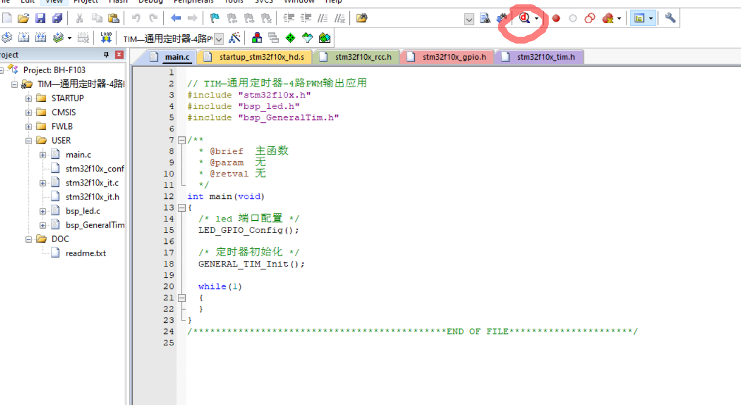Select stm32f10x_it.h in project tree
The width and height of the screenshot is (741, 405).
(x=92, y=197)
